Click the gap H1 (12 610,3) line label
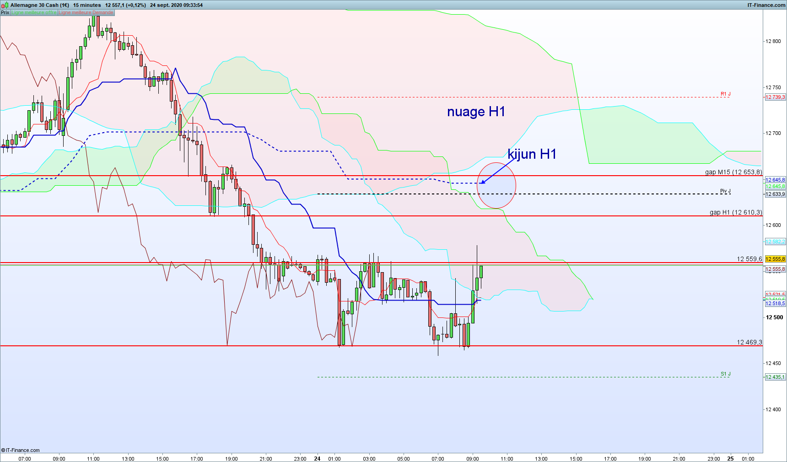This screenshot has height=462, width=787. [736, 212]
